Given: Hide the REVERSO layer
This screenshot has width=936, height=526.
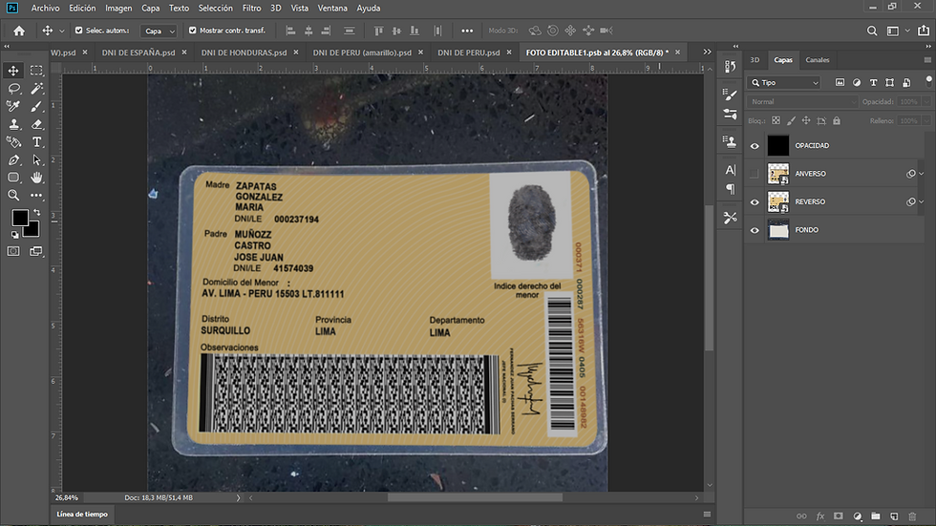Looking at the screenshot, I should coord(755,201).
